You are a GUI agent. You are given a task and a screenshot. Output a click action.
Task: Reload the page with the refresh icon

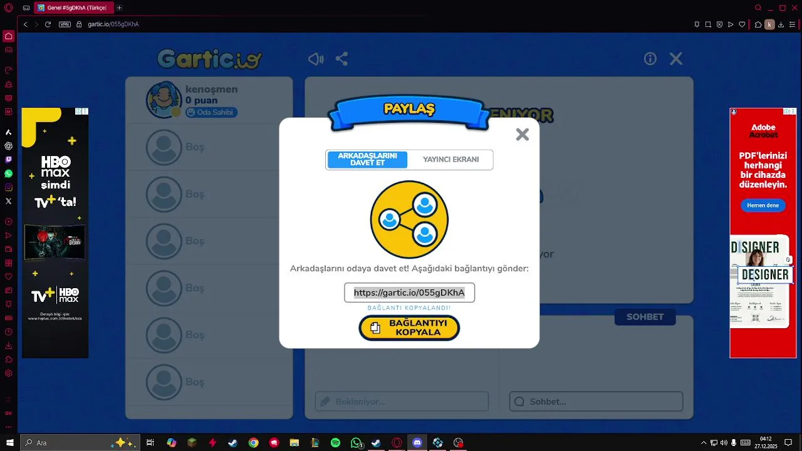tap(48, 24)
